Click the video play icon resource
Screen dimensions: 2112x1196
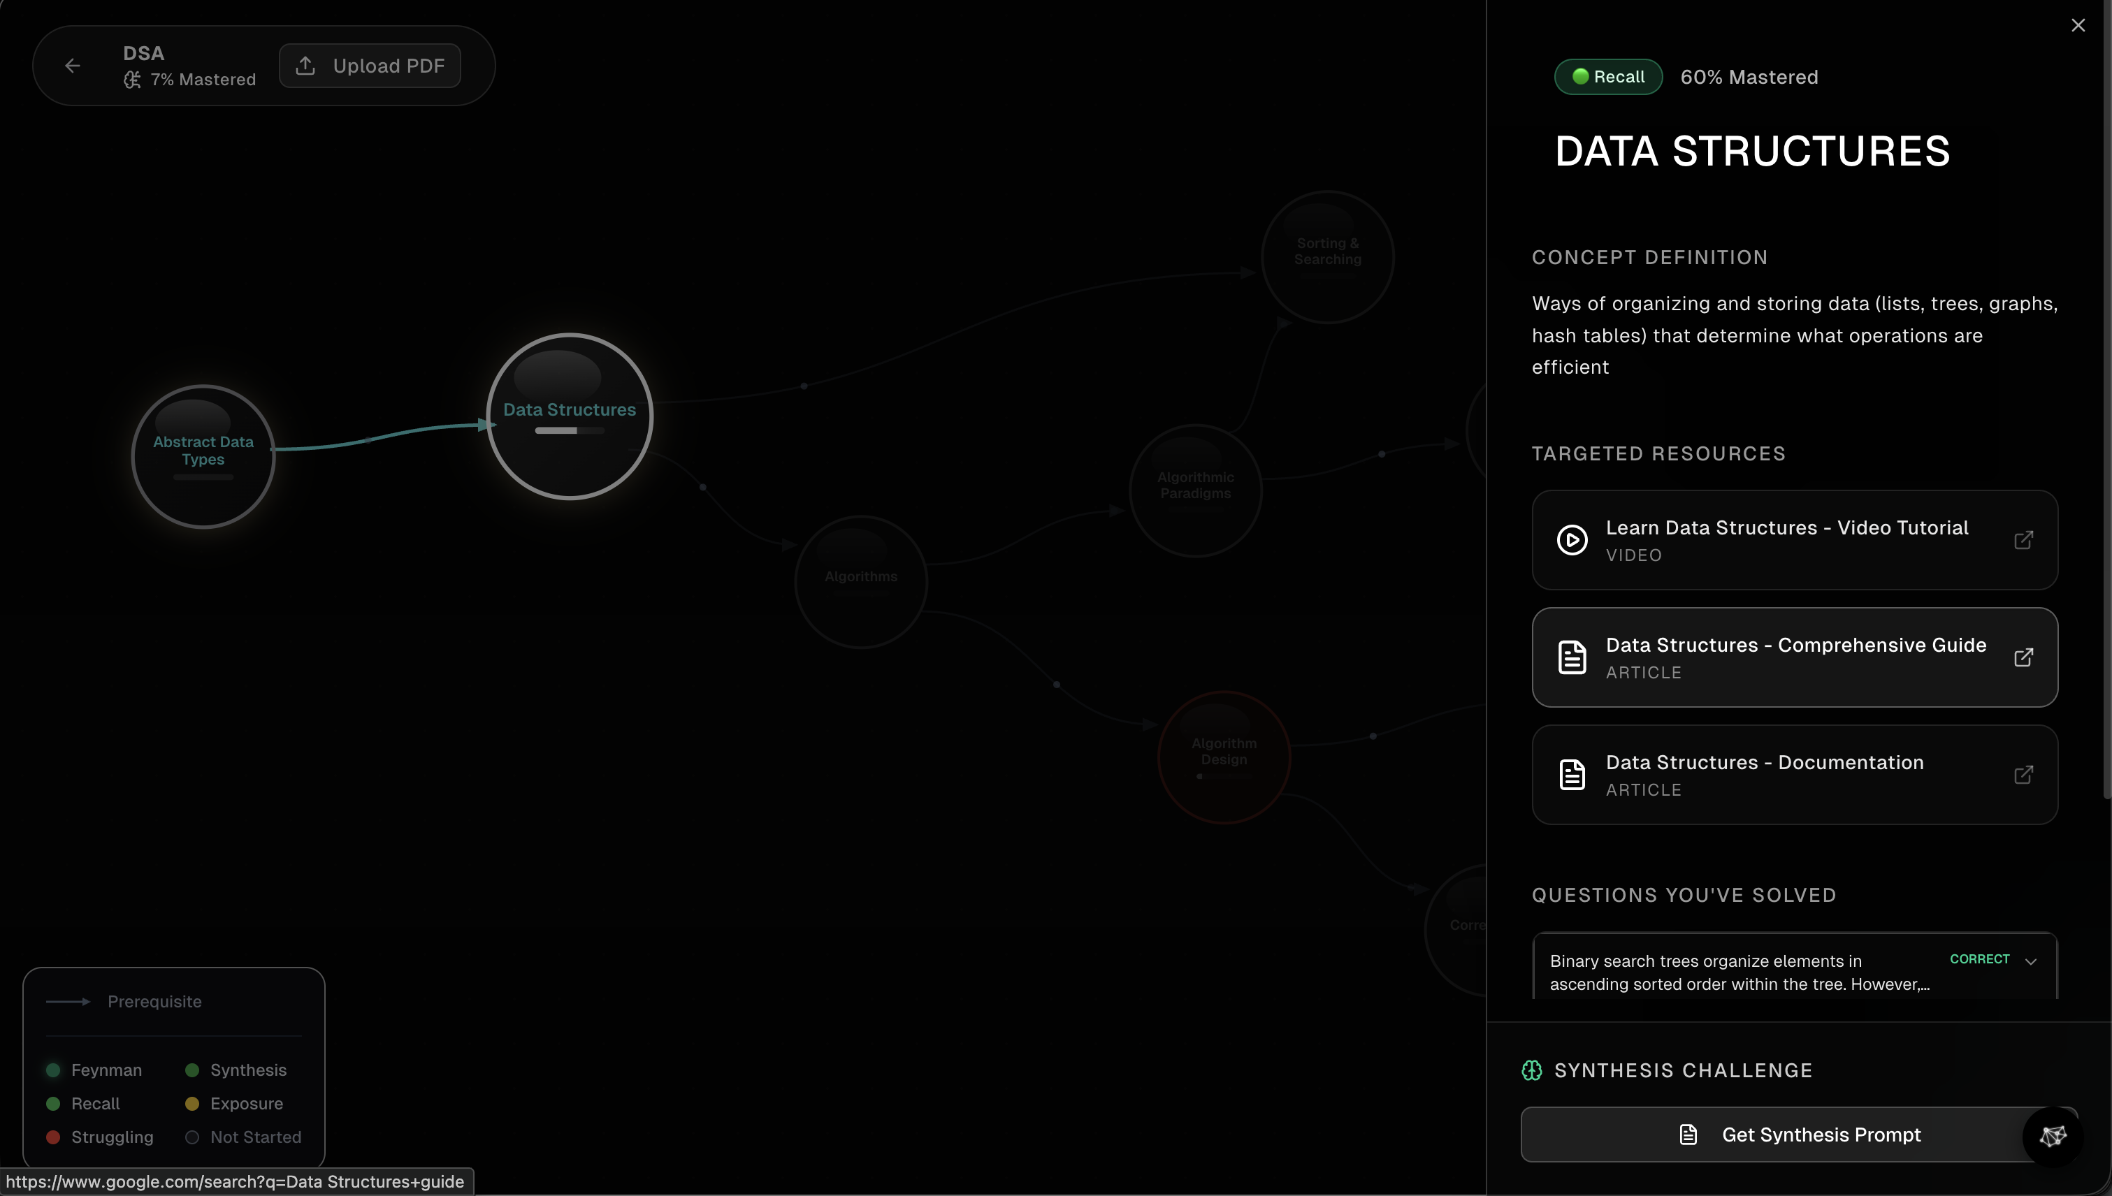[x=1572, y=540]
